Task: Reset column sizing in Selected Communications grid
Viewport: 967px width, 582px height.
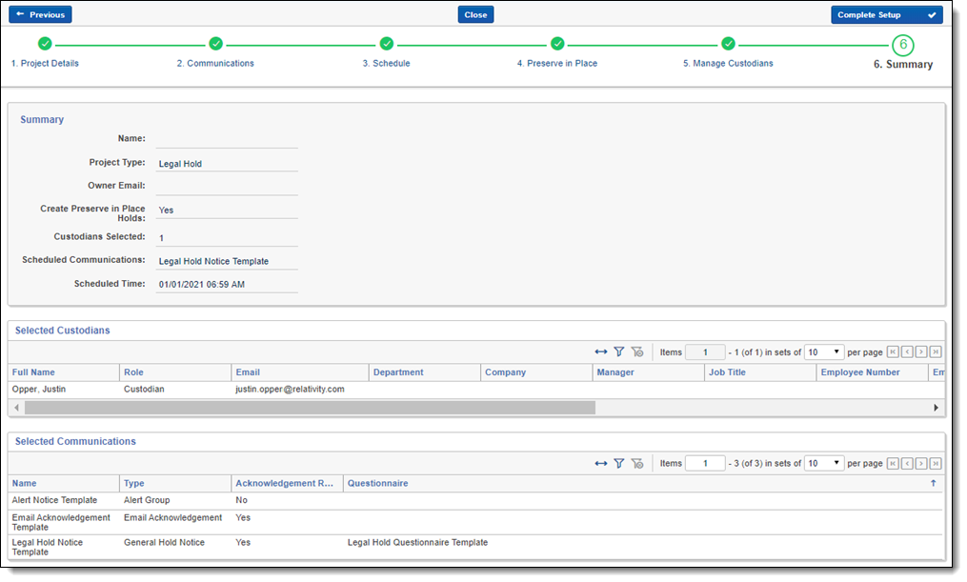Action: (x=600, y=463)
